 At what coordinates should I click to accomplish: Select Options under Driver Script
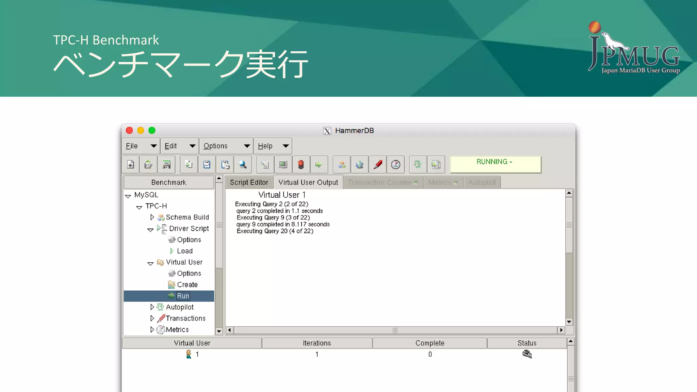click(x=189, y=240)
